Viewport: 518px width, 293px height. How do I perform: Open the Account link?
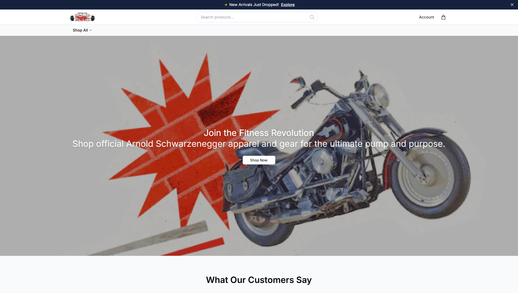[x=426, y=17]
